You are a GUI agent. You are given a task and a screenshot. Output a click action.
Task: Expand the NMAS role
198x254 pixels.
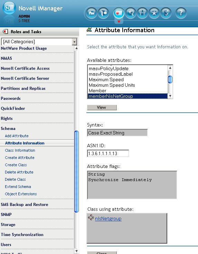[x=6, y=58]
